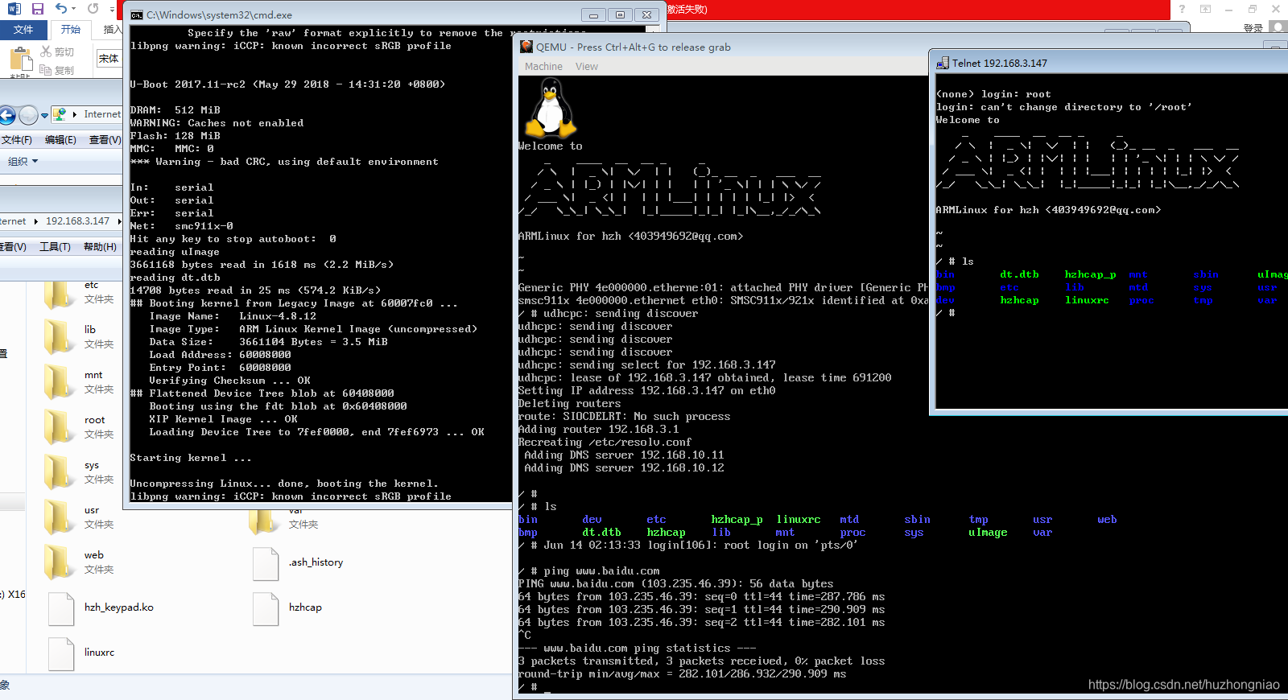Click the QEMU window title icon
This screenshot has height=700, width=1288.
click(x=526, y=47)
